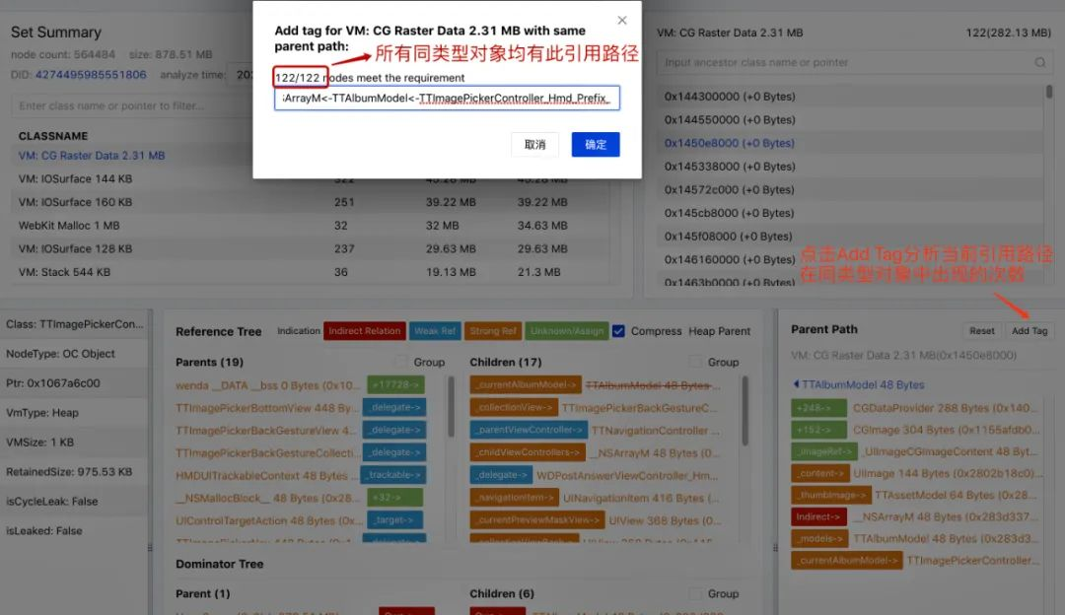Image resolution: width=1065 pixels, height=615 pixels.
Task: Open UIImage 144 Bytes path node
Action: [x=946, y=473]
